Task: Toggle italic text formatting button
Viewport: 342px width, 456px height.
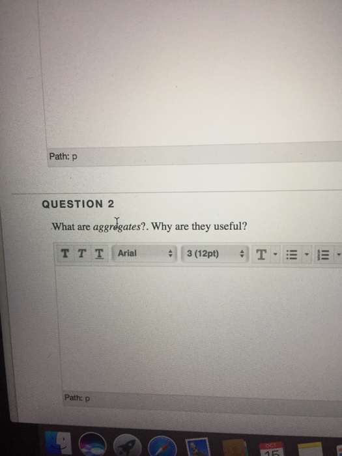Action: [82, 253]
